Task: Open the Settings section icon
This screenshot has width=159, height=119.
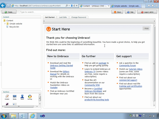Action: click(x=30, y=97)
